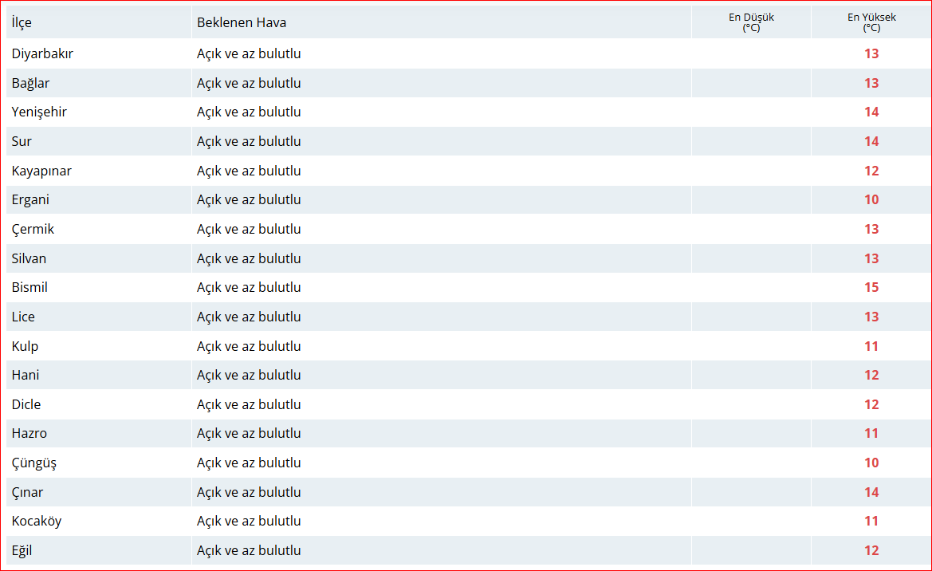Select the Bağlar district name
Screen dimensions: 932x571
click(x=30, y=83)
